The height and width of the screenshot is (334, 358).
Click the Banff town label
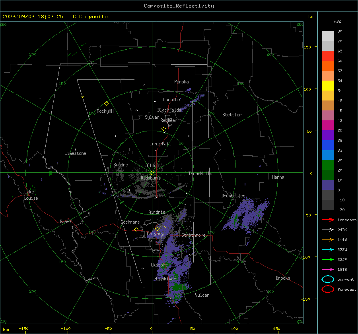(66, 222)
